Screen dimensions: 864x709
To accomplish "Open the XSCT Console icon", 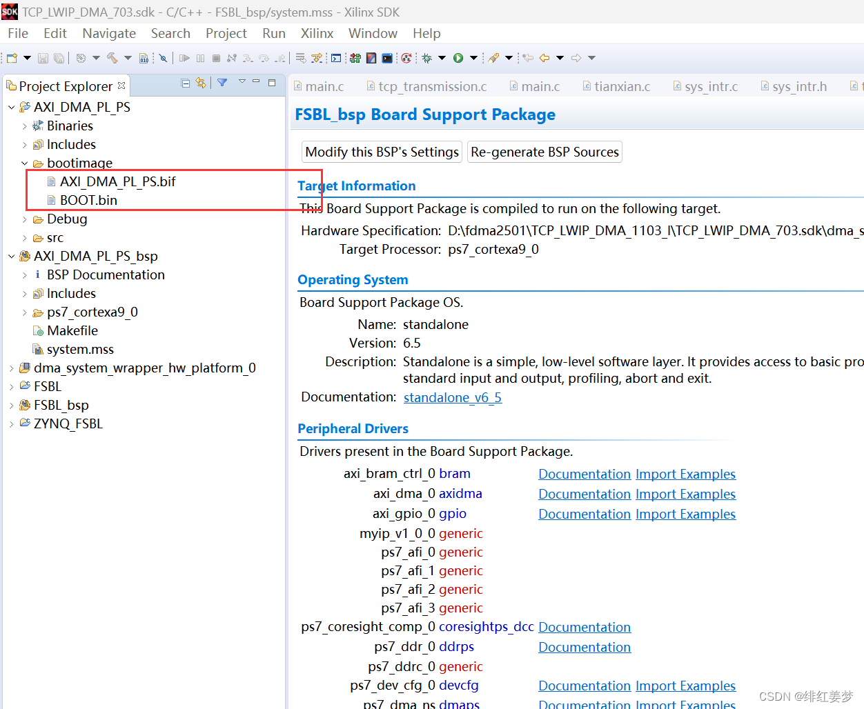I will (x=335, y=58).
